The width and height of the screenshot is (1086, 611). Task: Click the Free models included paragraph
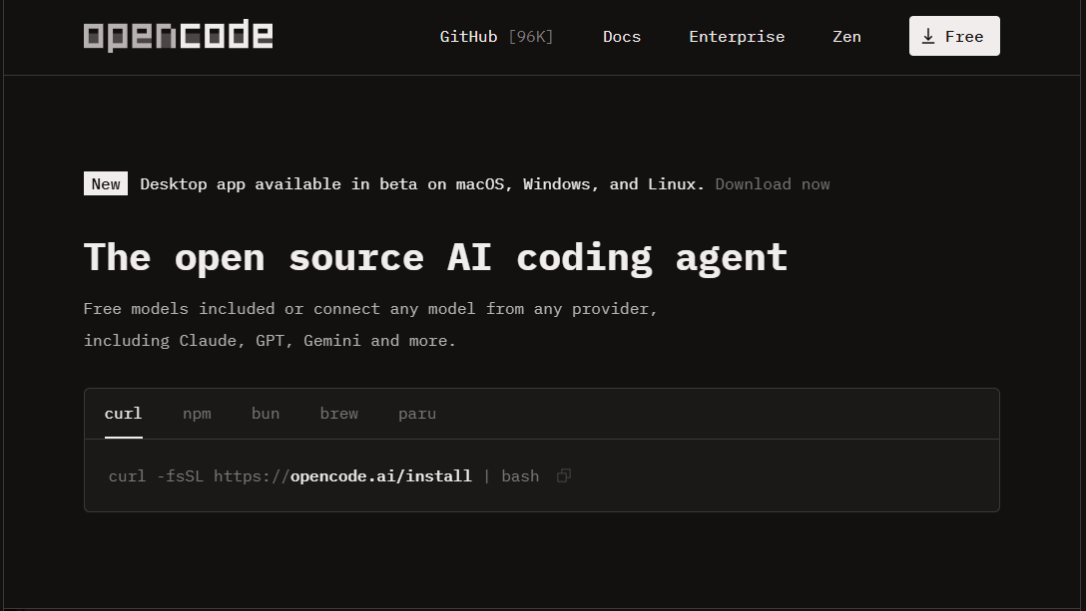[x=370, y=325]
